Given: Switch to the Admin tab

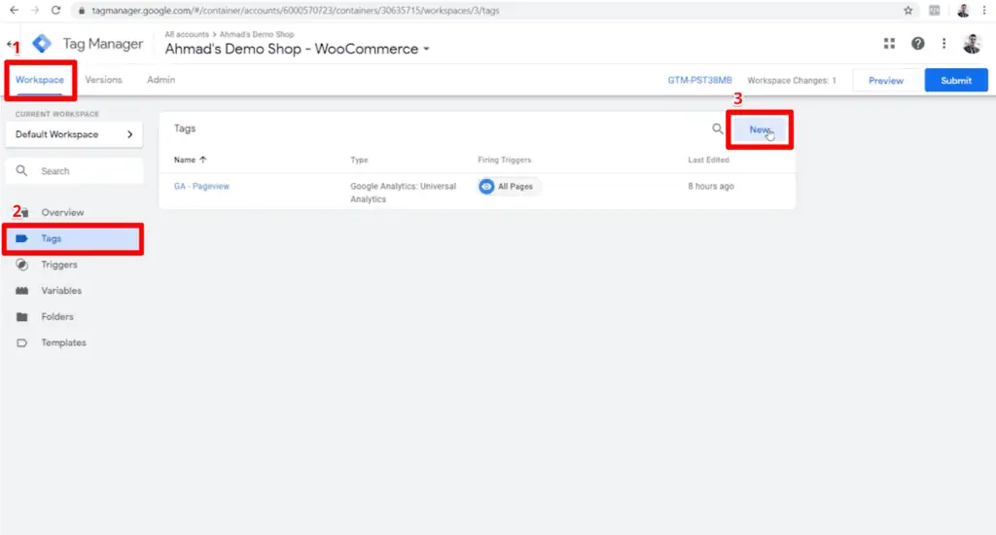Looking at the screenshot, I should (160, 80).
